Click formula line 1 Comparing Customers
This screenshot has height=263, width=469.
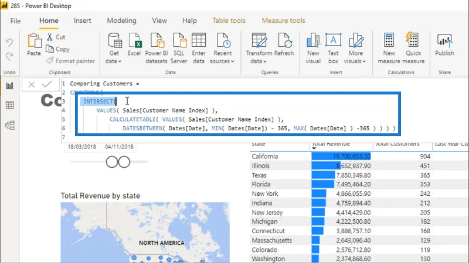coord(104,84)
